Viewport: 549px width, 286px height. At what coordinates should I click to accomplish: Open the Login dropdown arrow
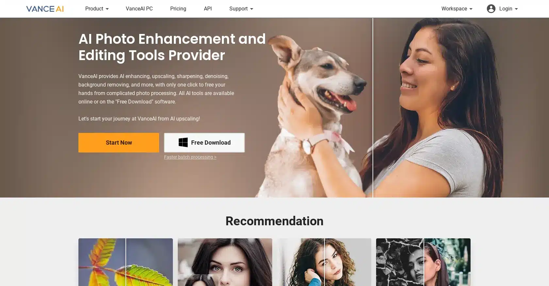pos(516,9)
